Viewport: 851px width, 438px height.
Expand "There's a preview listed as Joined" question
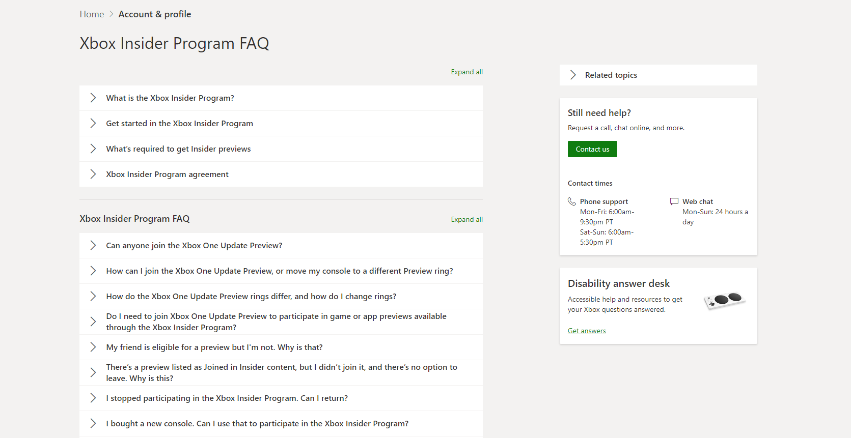pyautogui.click(x=281, y=373)
